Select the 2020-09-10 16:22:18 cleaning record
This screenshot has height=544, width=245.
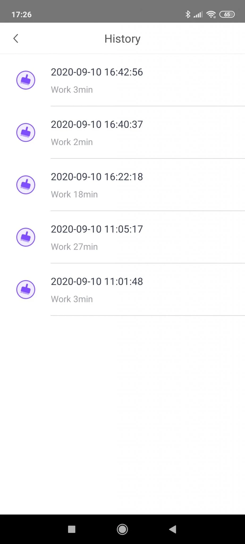(x=97, y=177)
